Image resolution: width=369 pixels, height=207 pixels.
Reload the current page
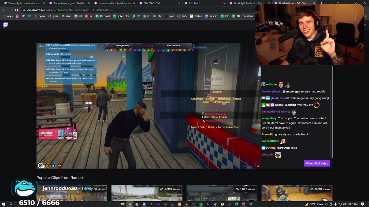point(16,10)
